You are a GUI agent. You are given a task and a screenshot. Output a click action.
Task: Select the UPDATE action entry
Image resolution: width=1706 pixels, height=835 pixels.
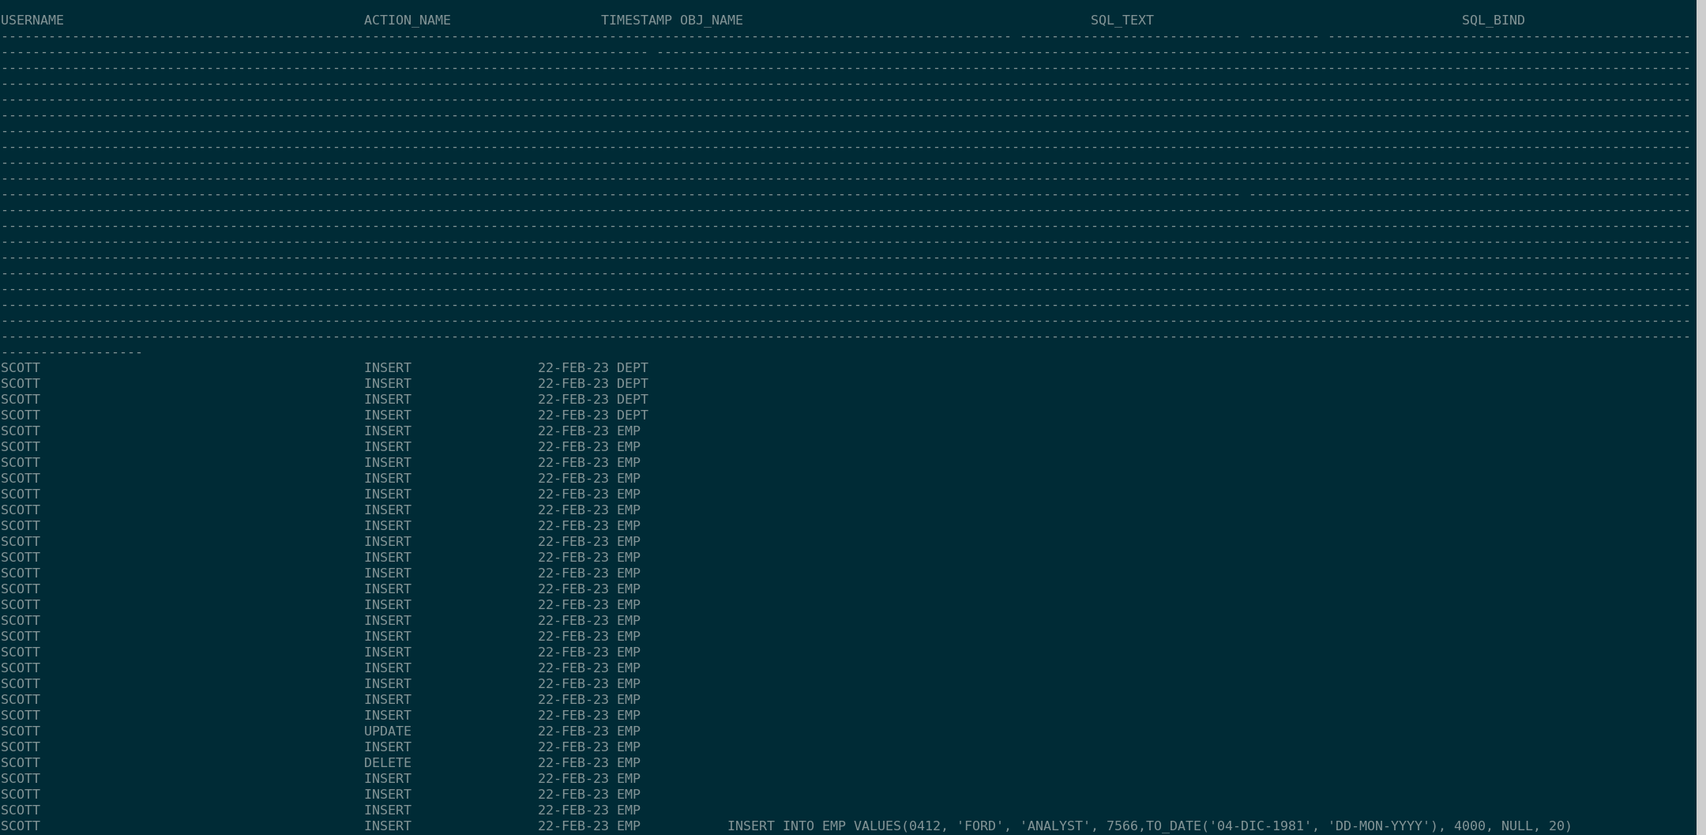point(387,731)
